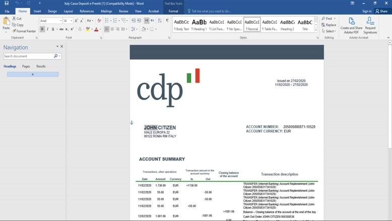Toggle justify alignment
Screen dimensions: 392x221
(x=123, y=29)
